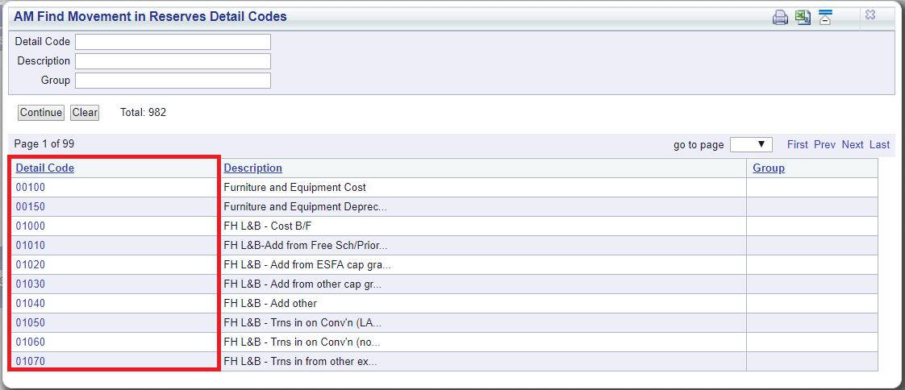Click the Clear button
The height and width of the screenshot is (390, 905).
pos(85,113)
